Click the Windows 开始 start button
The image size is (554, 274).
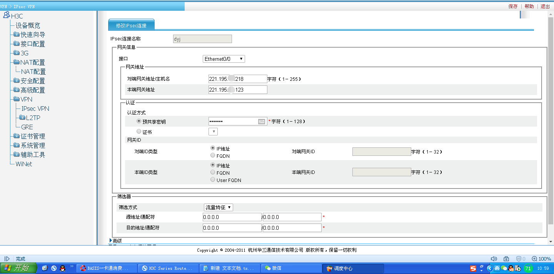pos(18,268)
